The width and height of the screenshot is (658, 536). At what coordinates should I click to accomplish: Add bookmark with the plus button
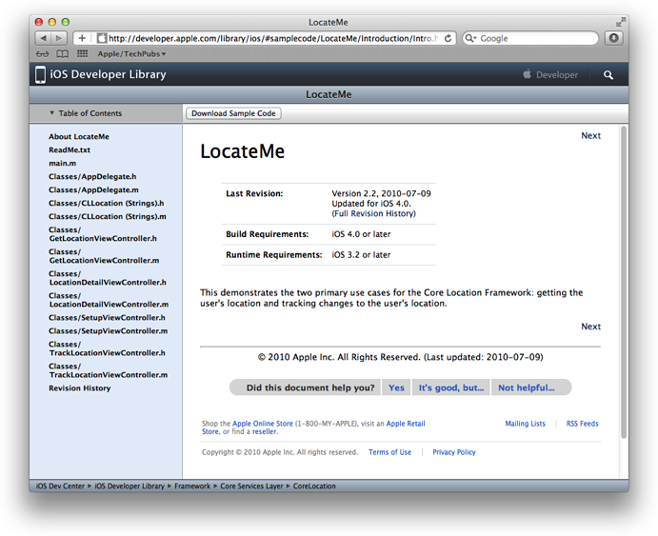82,38
